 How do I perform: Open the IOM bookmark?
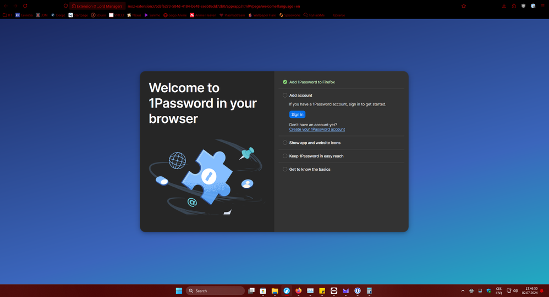42,15
